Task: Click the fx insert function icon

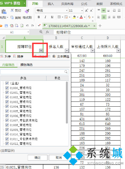Action: pos(47,32)
